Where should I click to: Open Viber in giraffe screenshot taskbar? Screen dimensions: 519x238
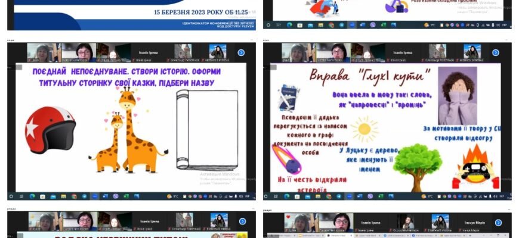(x=116, y=196)
